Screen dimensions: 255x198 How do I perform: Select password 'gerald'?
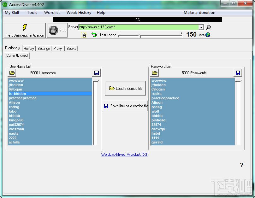193,142
